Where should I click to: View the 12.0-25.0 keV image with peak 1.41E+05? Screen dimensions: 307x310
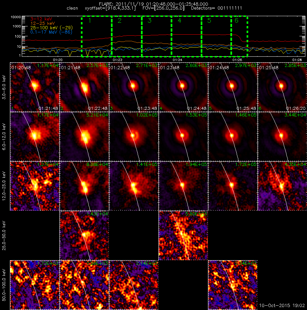click(134, 186)
